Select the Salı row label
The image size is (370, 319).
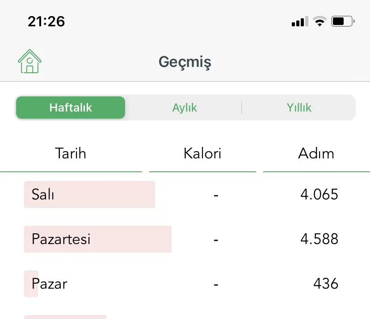click(x=43, y=195)
